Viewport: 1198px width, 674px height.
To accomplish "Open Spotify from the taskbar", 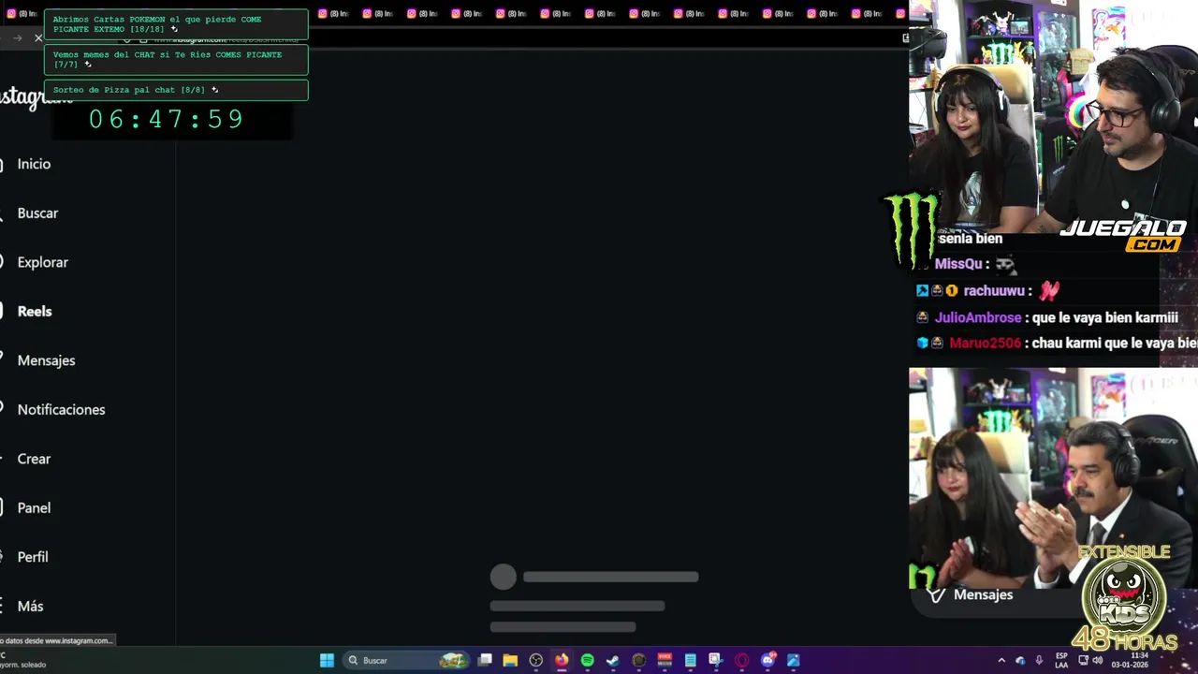I will coord(587,660).
